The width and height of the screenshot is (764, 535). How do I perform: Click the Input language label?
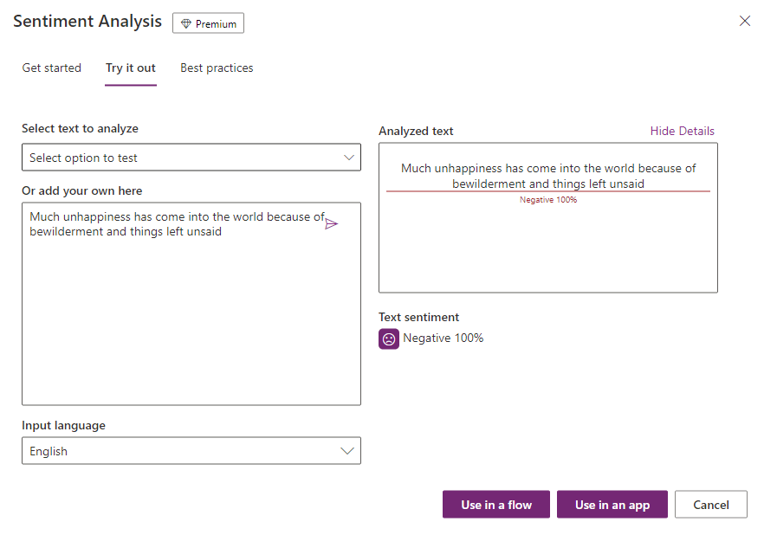click(x=63, y=426)
